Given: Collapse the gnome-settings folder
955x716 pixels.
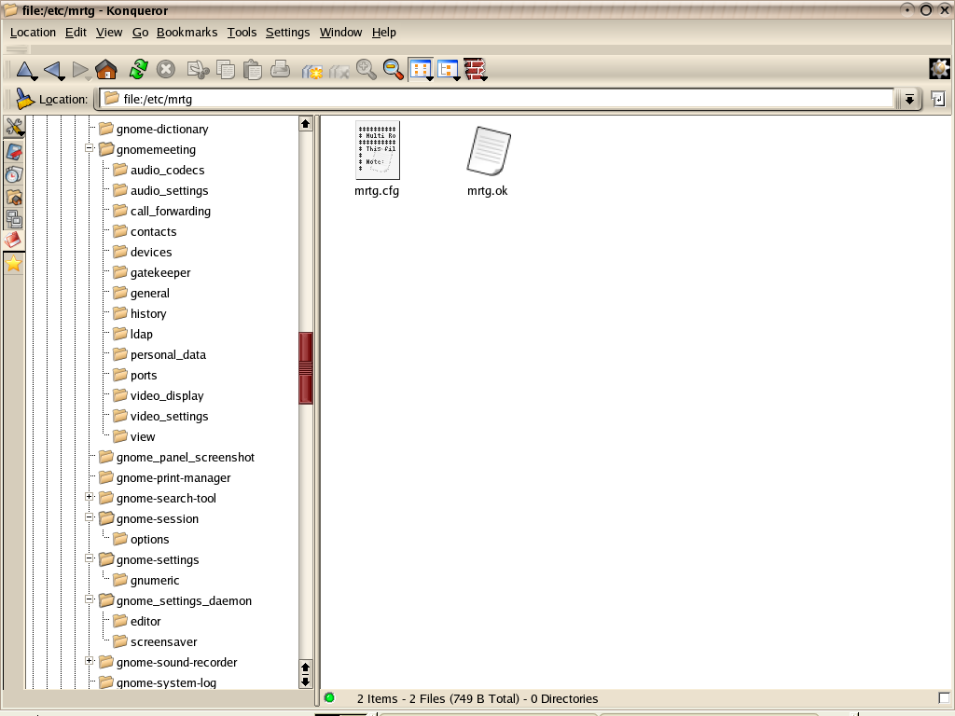Looking at the screenshot, I should click(x=90, y=558).
